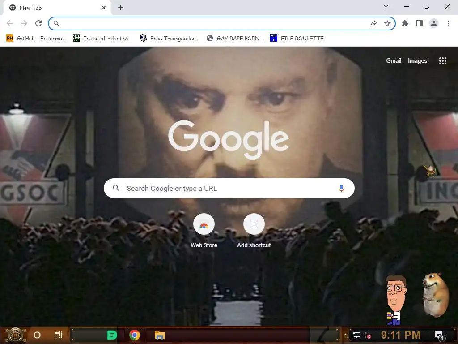Bookmark this tab with the star icon
Viewport: 458px width, 344px height.
pyautogui.click(x=387, y=23)
